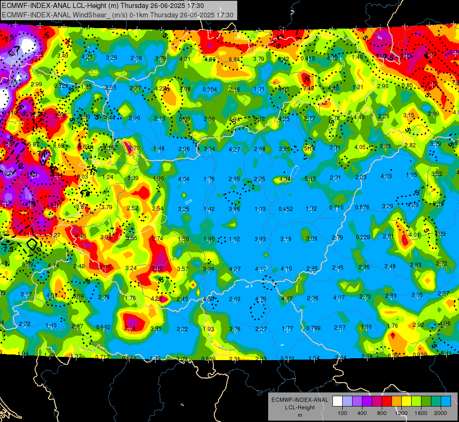459x422 pixels.
Task: Click the unit 'm' in the legend
Action: click(300, 415)
